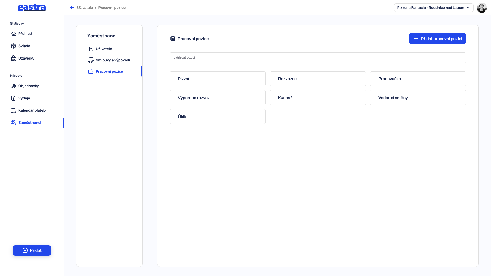Open Objednávky in the sidebar
491x276 pixels.
click(x=28, y=86)
